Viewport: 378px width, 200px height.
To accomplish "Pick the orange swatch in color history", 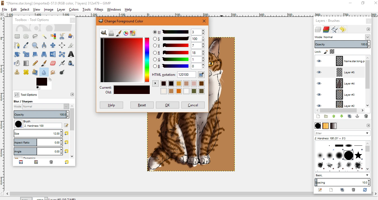I will click(x=179, y=91).
